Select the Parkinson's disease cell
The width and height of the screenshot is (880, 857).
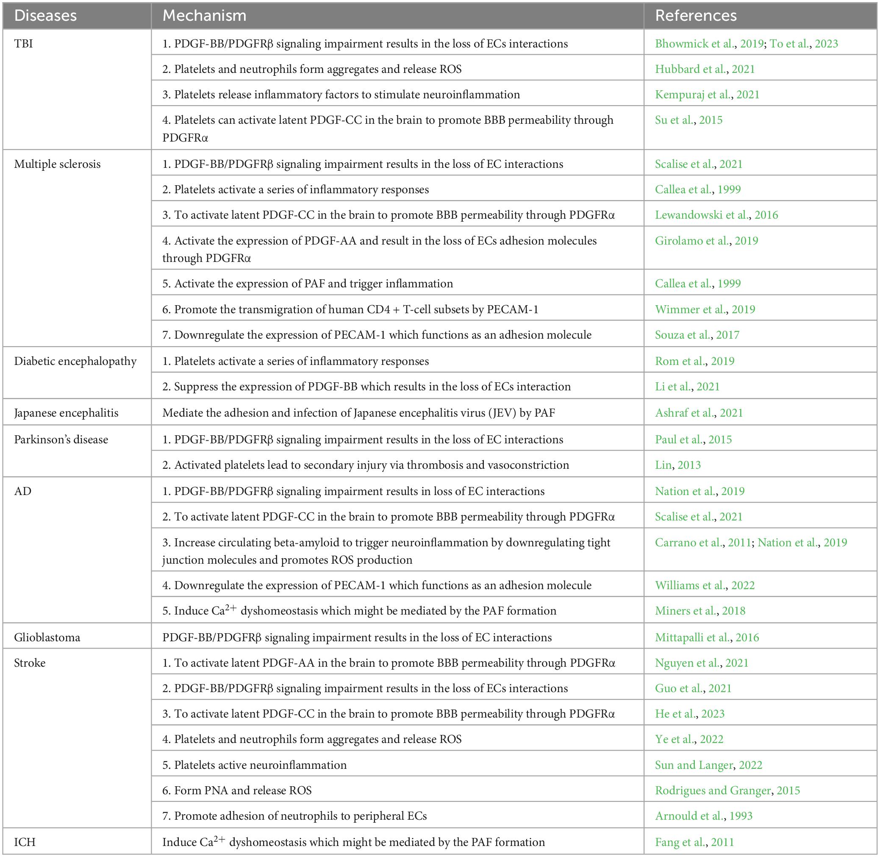coord(77,451)
